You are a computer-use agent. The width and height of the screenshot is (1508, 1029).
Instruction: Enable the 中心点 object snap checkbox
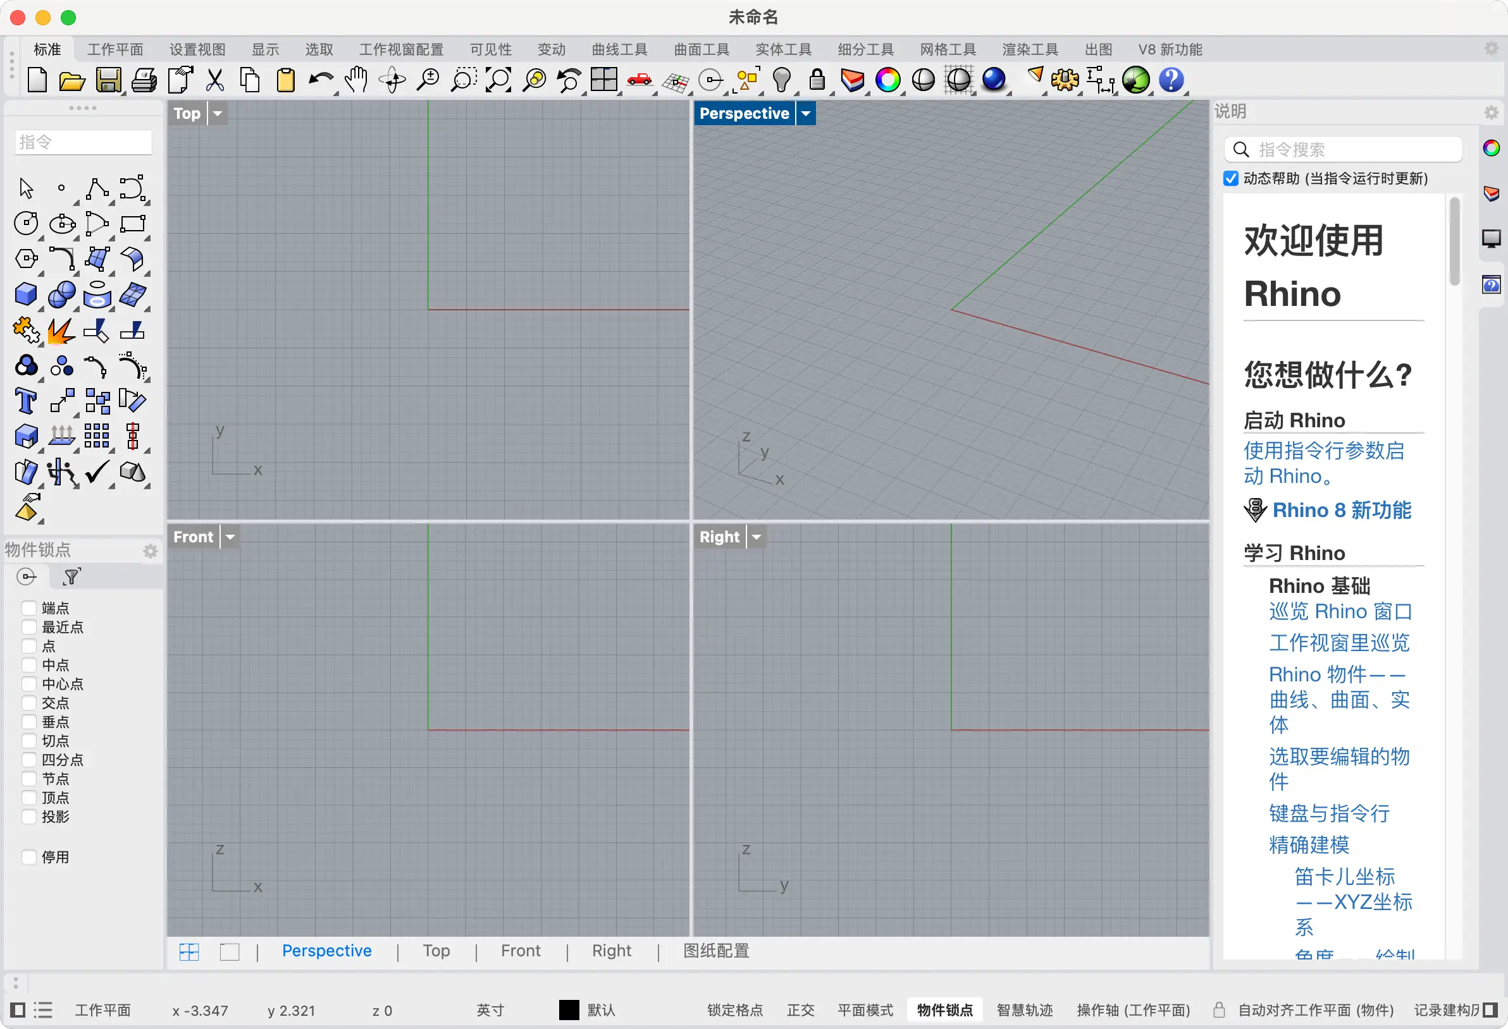pyautogui.click(x=28, y=684)
